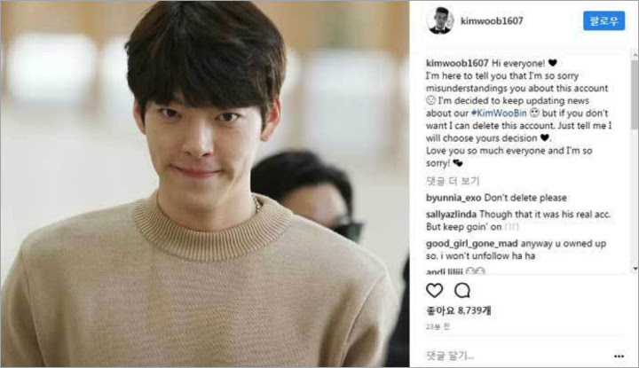639x368 pixels.
Task: Expand more comments with 댓글 더 보기
Action: point(453,181)
